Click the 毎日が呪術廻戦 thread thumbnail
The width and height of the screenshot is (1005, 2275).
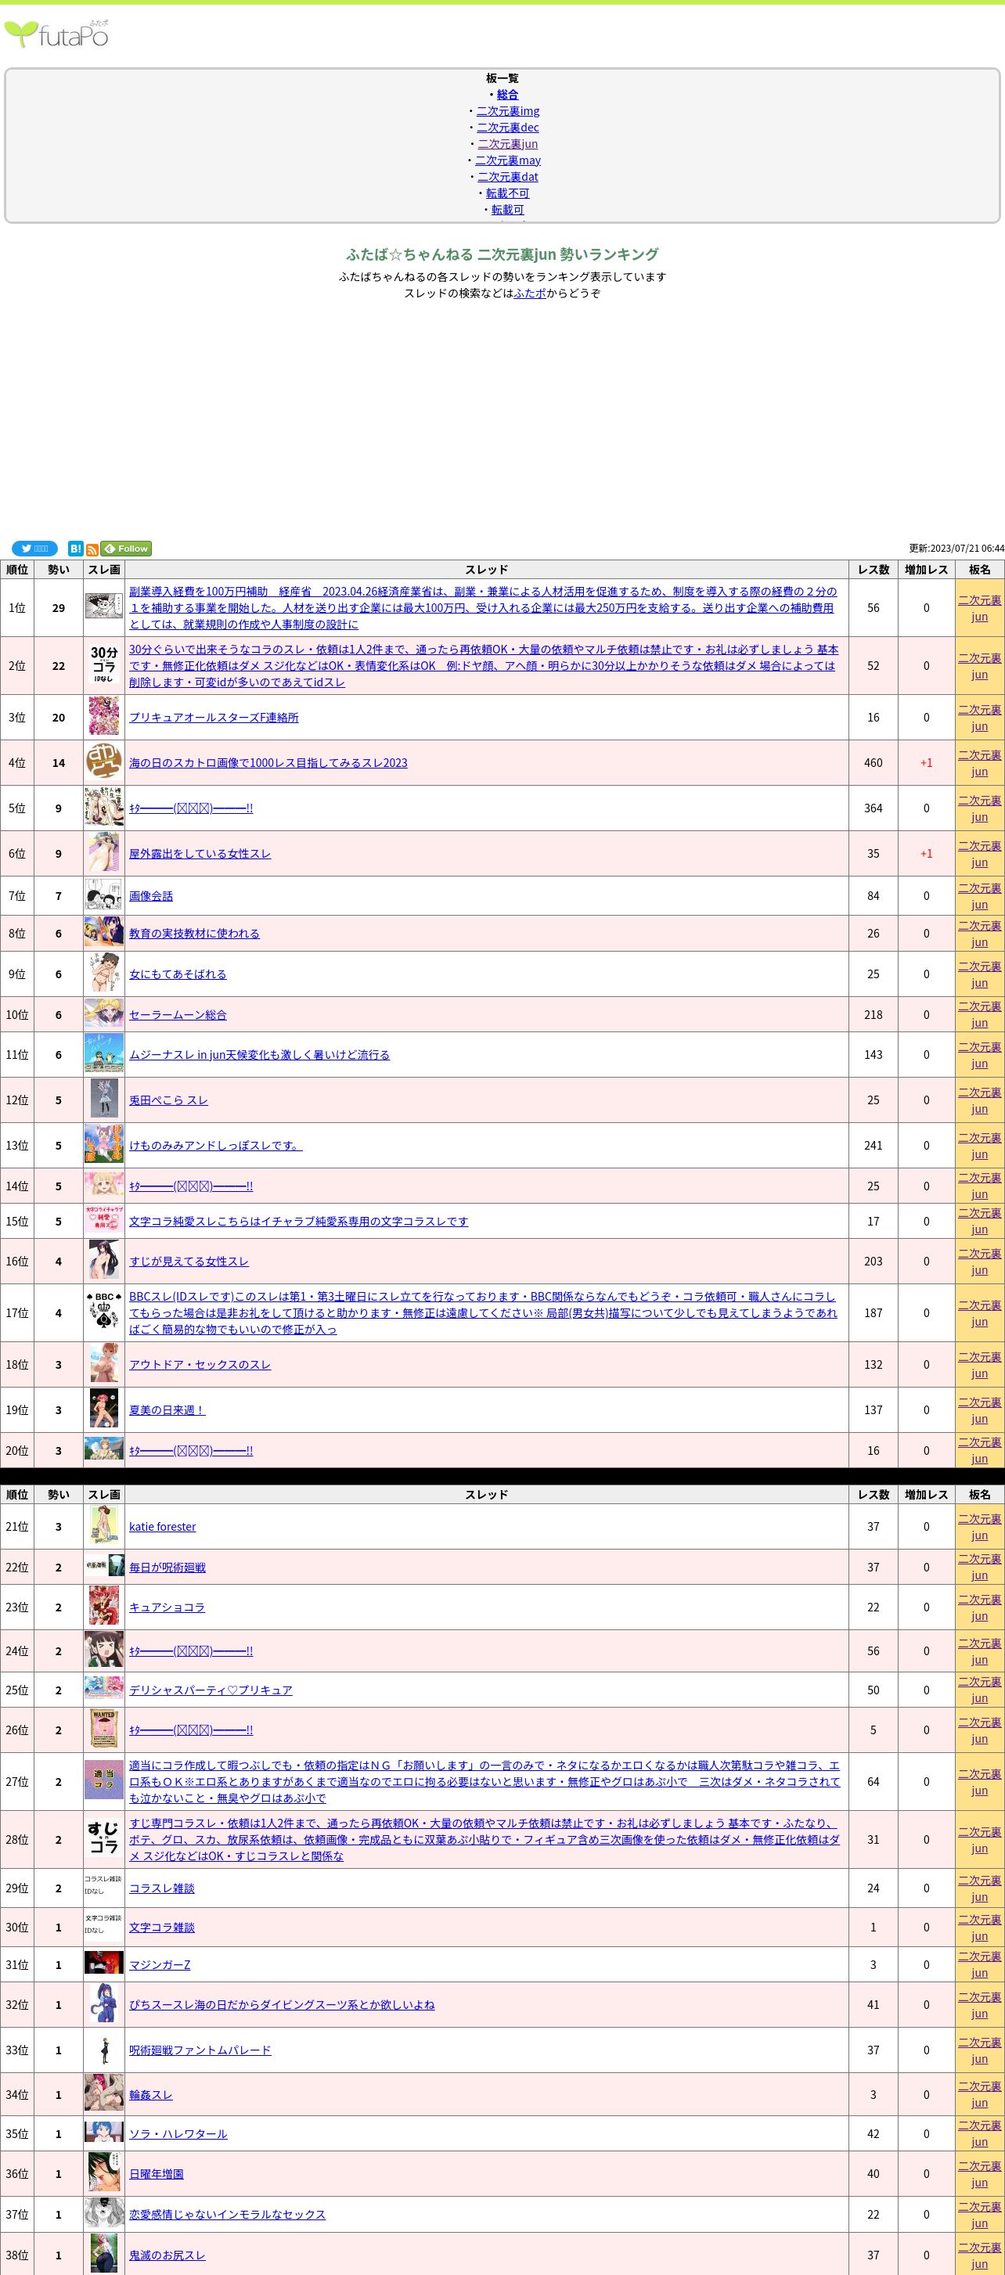103,1566
